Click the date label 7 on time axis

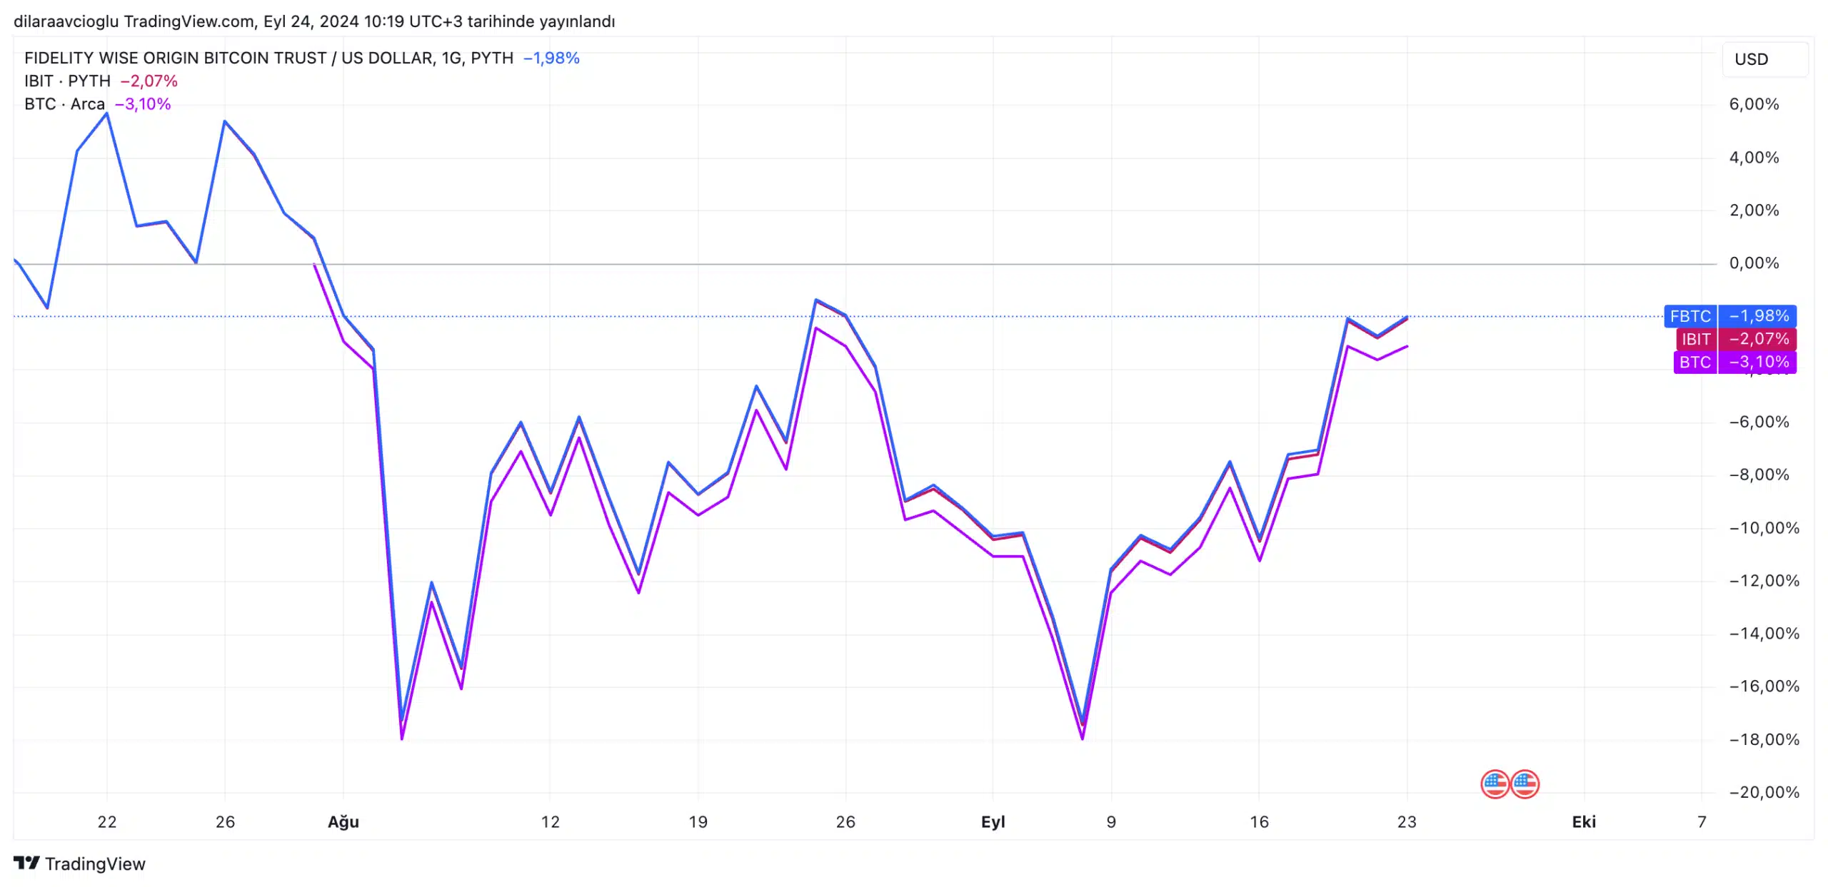coord(1702,822)
